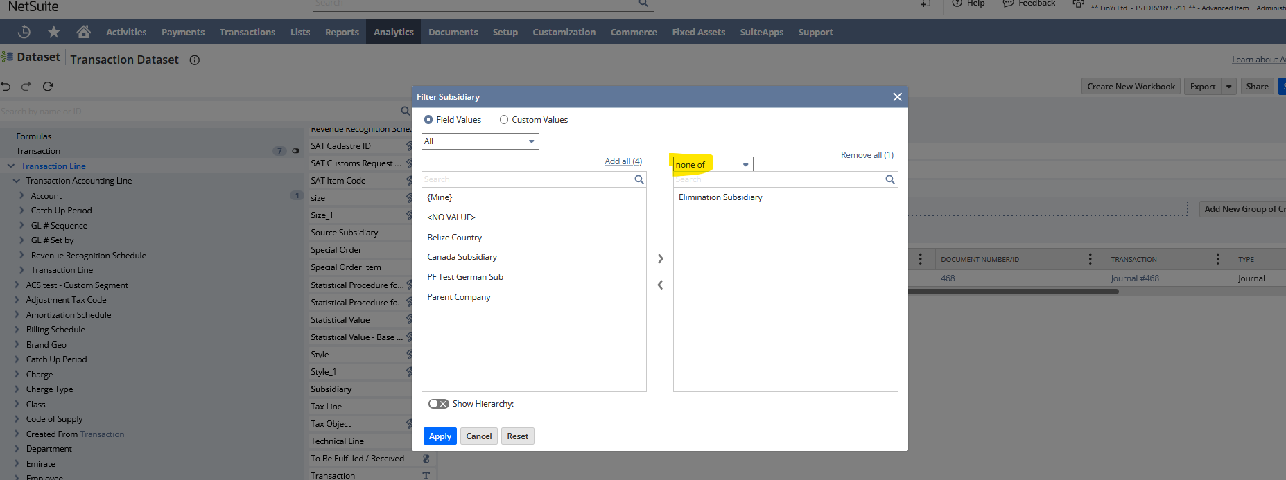
Task: Open the Customization menu
Action: 564,33
